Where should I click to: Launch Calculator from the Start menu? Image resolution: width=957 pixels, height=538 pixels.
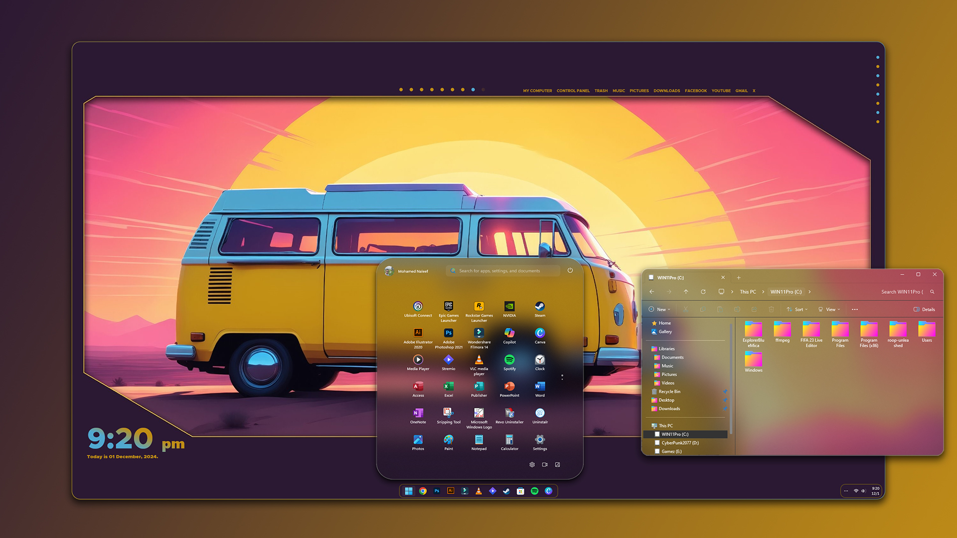(x=509, y=442)
